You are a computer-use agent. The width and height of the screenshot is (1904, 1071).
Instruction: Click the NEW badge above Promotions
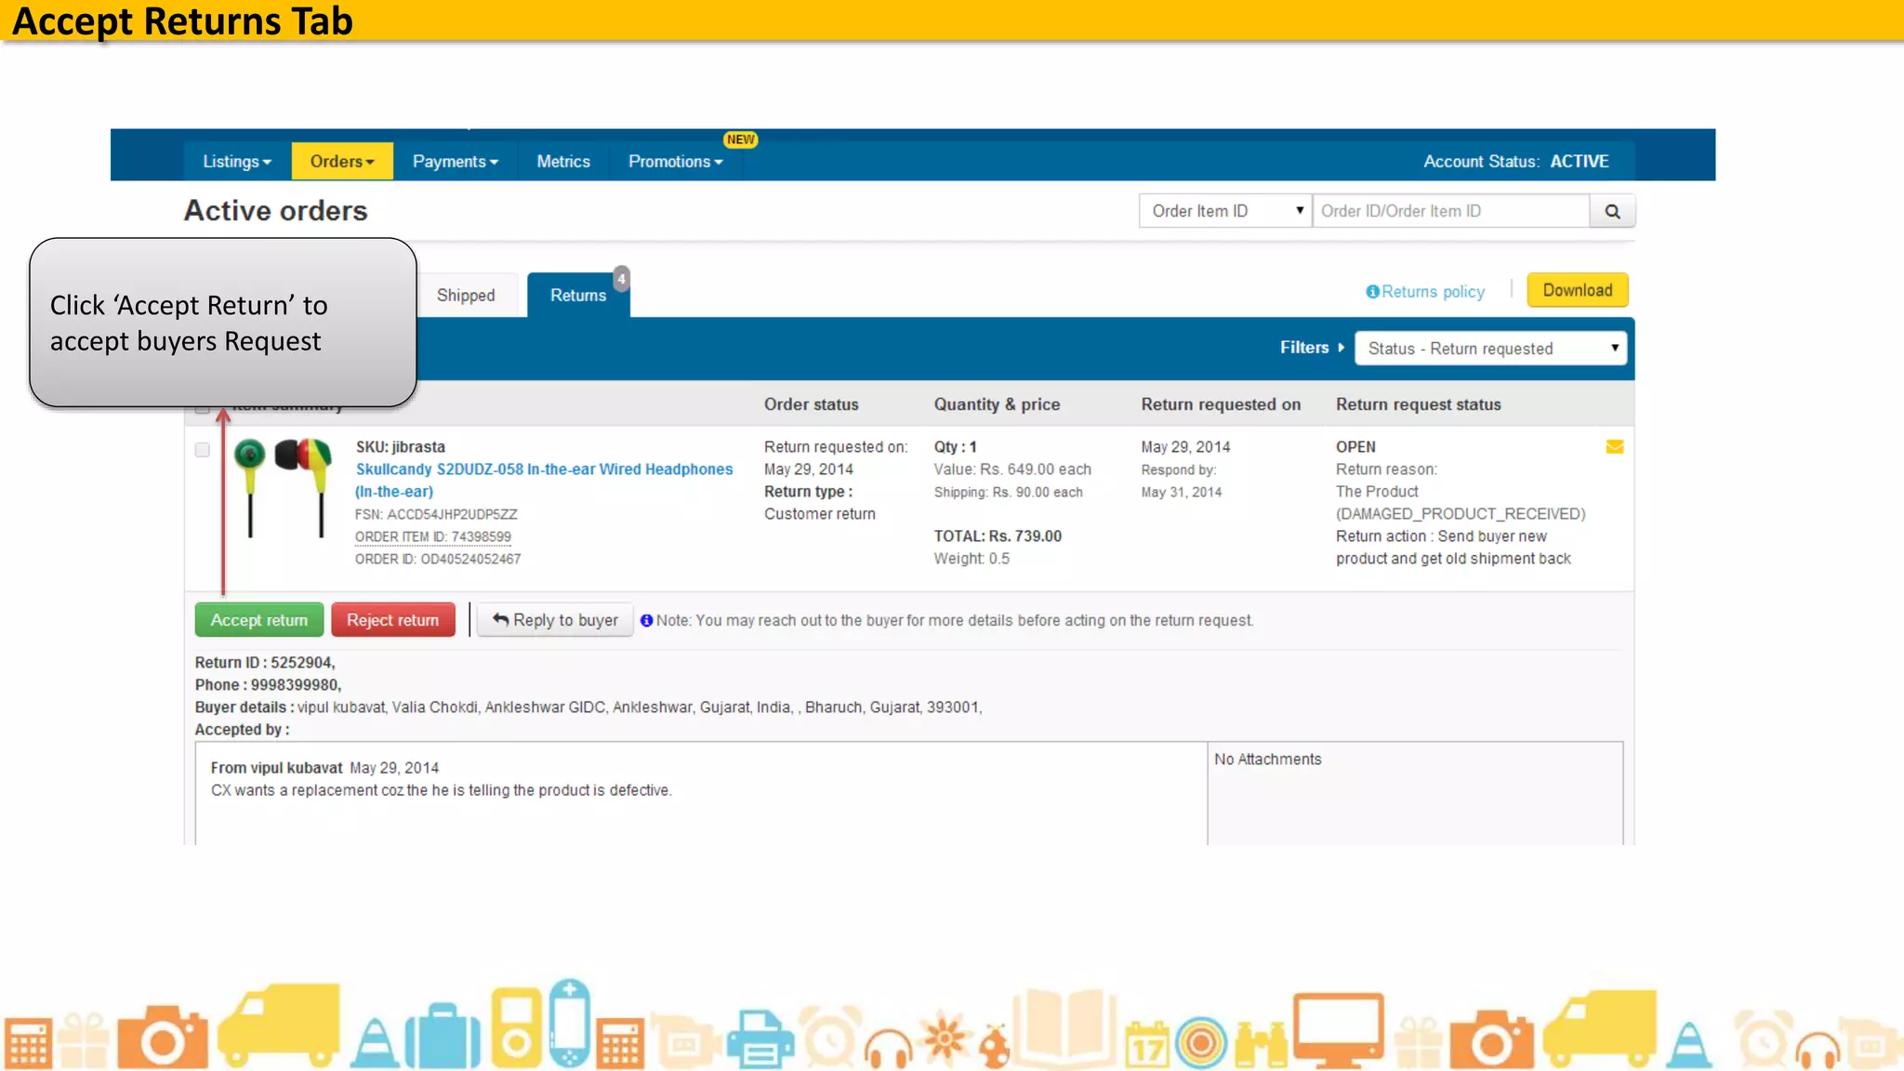(x=741, y=139)
